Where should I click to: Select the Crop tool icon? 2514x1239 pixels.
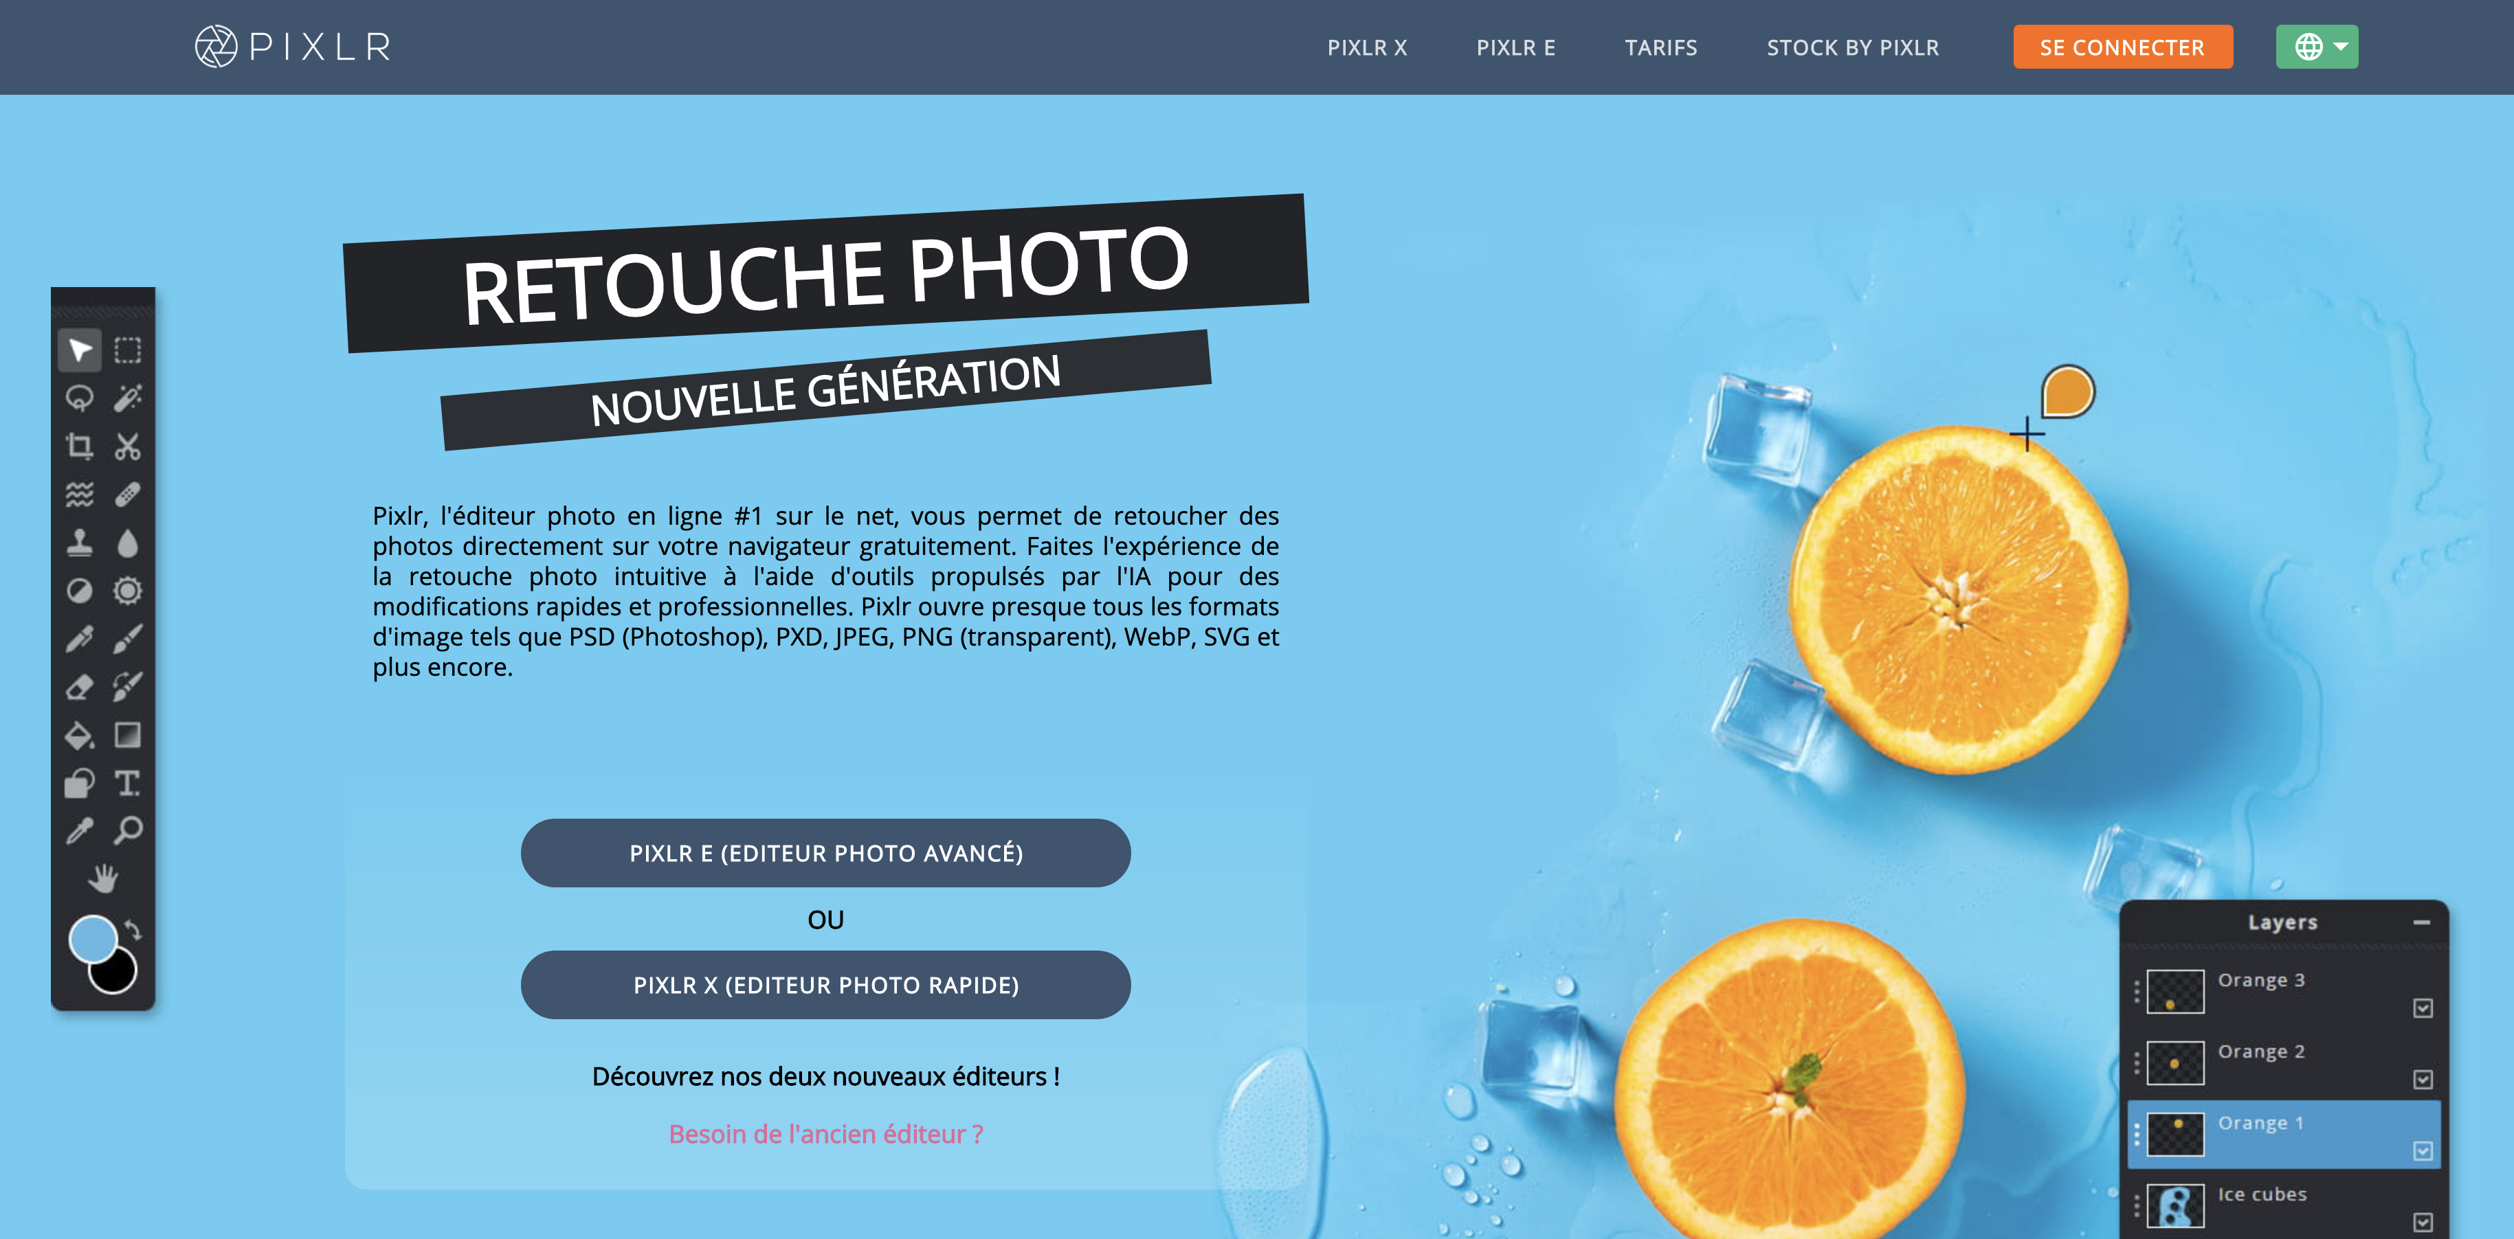pos(79,447)
